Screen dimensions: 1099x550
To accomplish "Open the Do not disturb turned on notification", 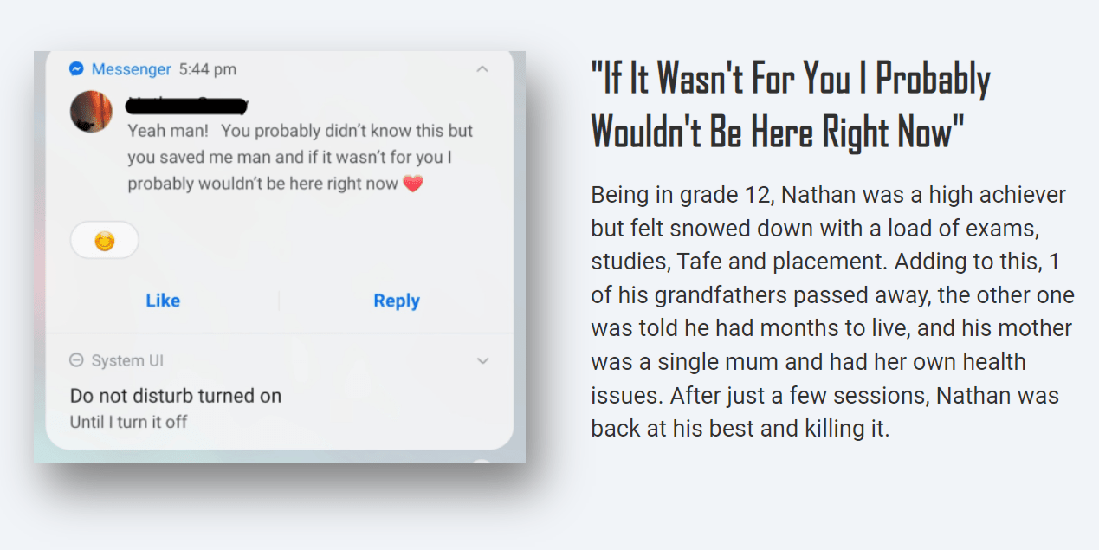I will coord(176,396).
